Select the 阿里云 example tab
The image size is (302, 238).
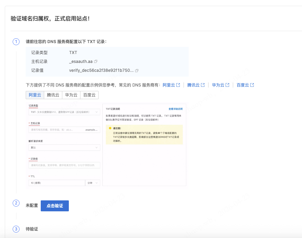[35, 95]
